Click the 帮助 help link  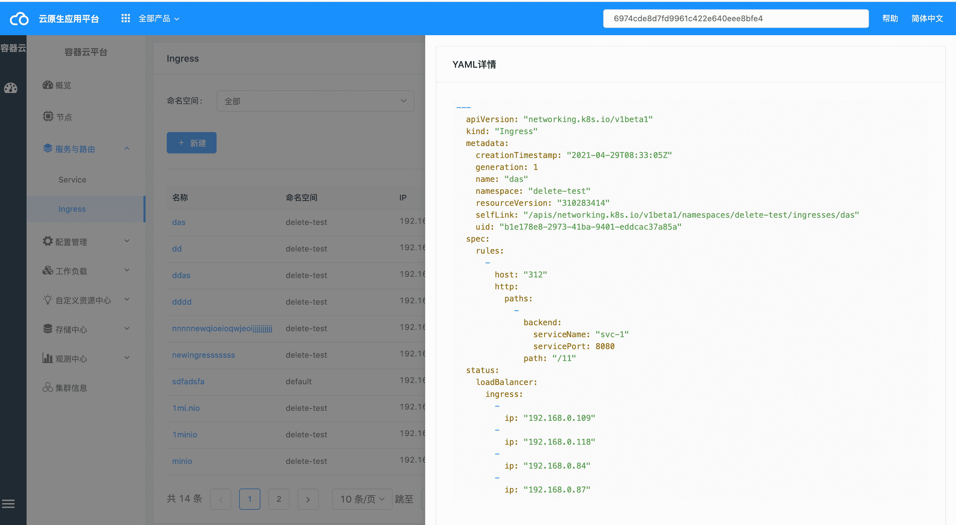[x=890, y=19]
